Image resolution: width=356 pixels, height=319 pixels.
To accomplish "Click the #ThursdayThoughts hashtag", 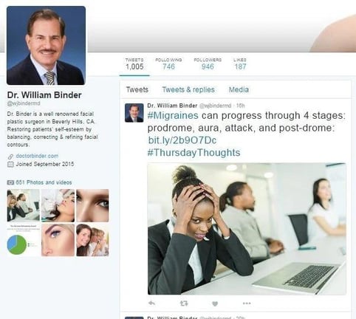I will tap(194, 152).
